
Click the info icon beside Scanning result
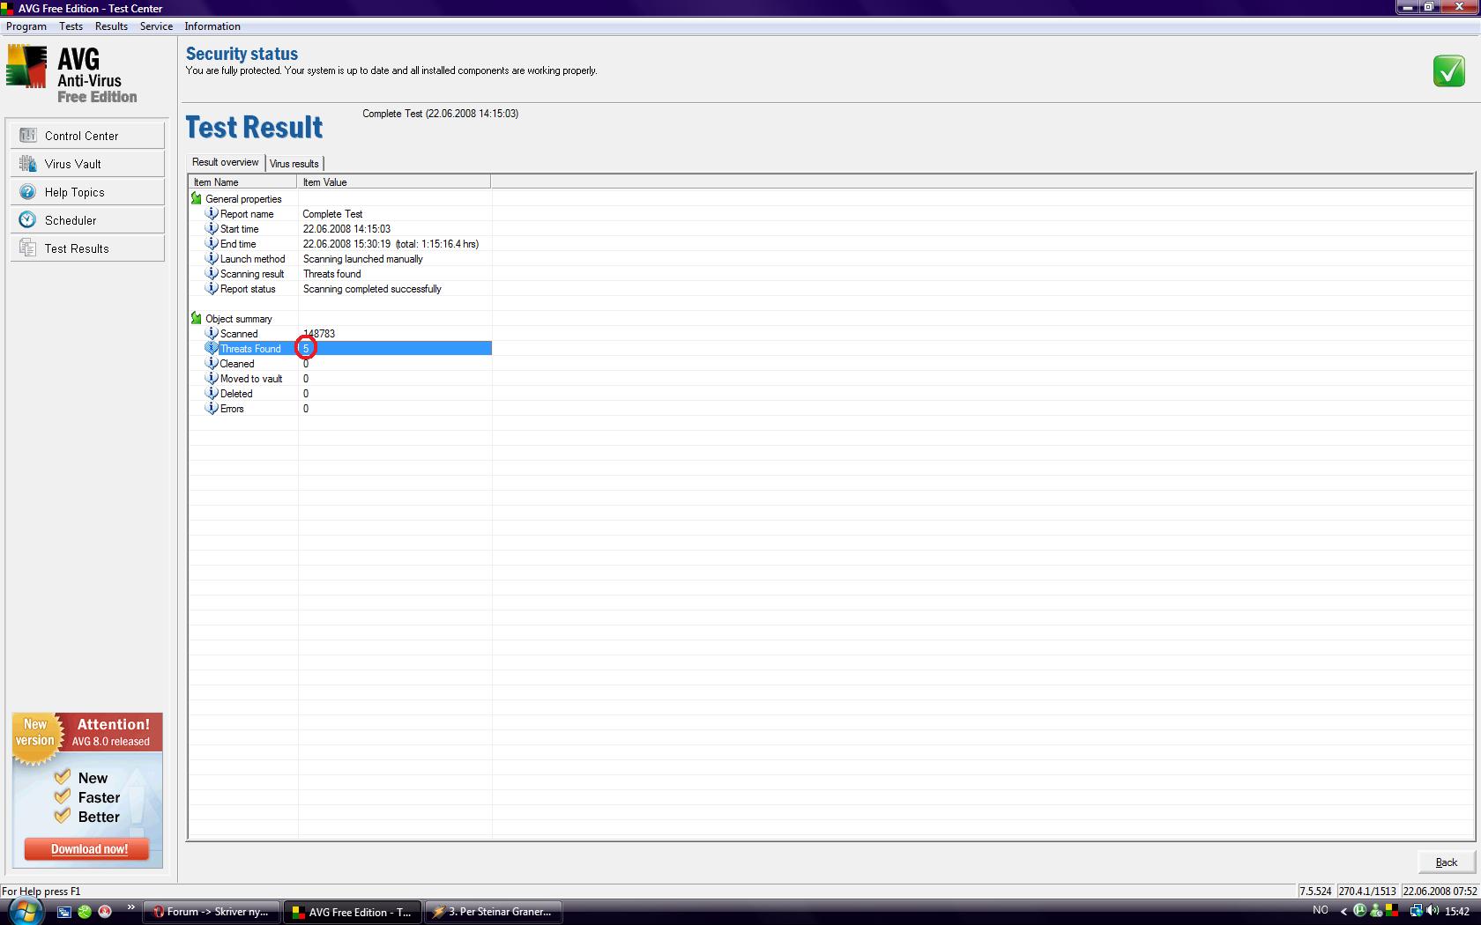[212, 273]
